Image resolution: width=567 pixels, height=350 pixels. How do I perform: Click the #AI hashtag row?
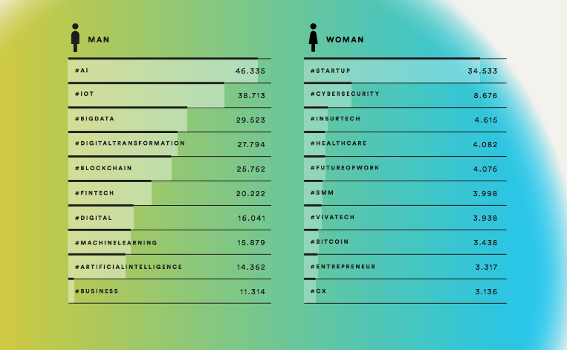[169, 71]
